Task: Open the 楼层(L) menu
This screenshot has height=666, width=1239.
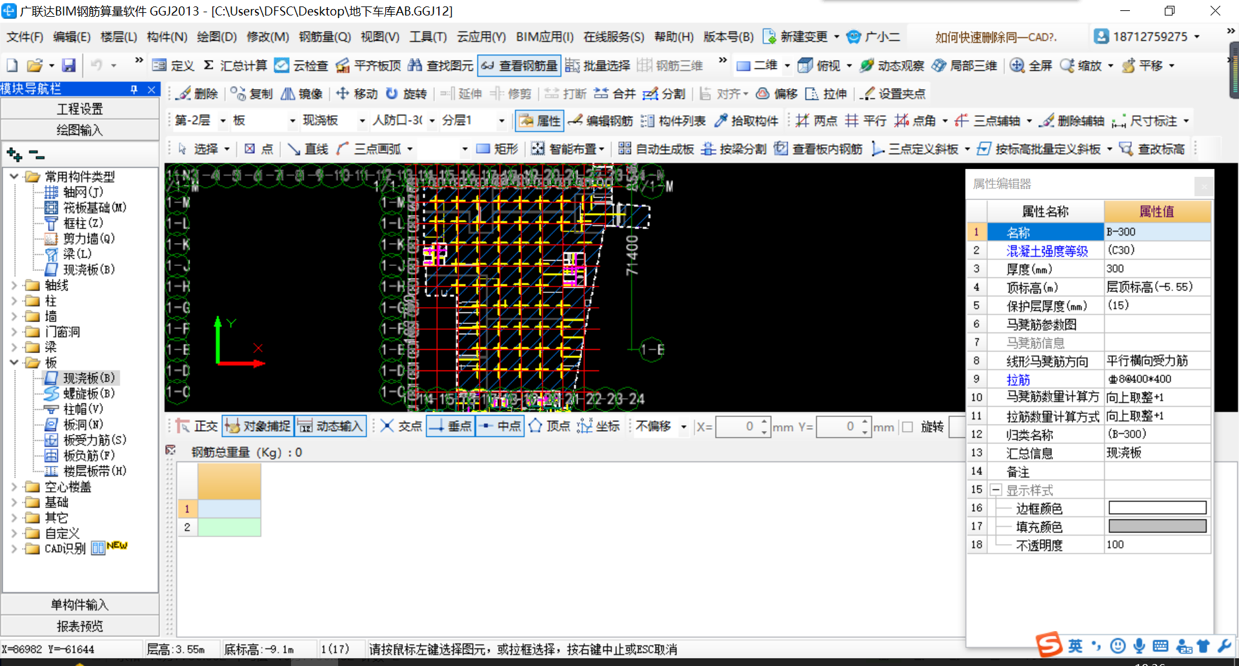Action: pos(119,37)
